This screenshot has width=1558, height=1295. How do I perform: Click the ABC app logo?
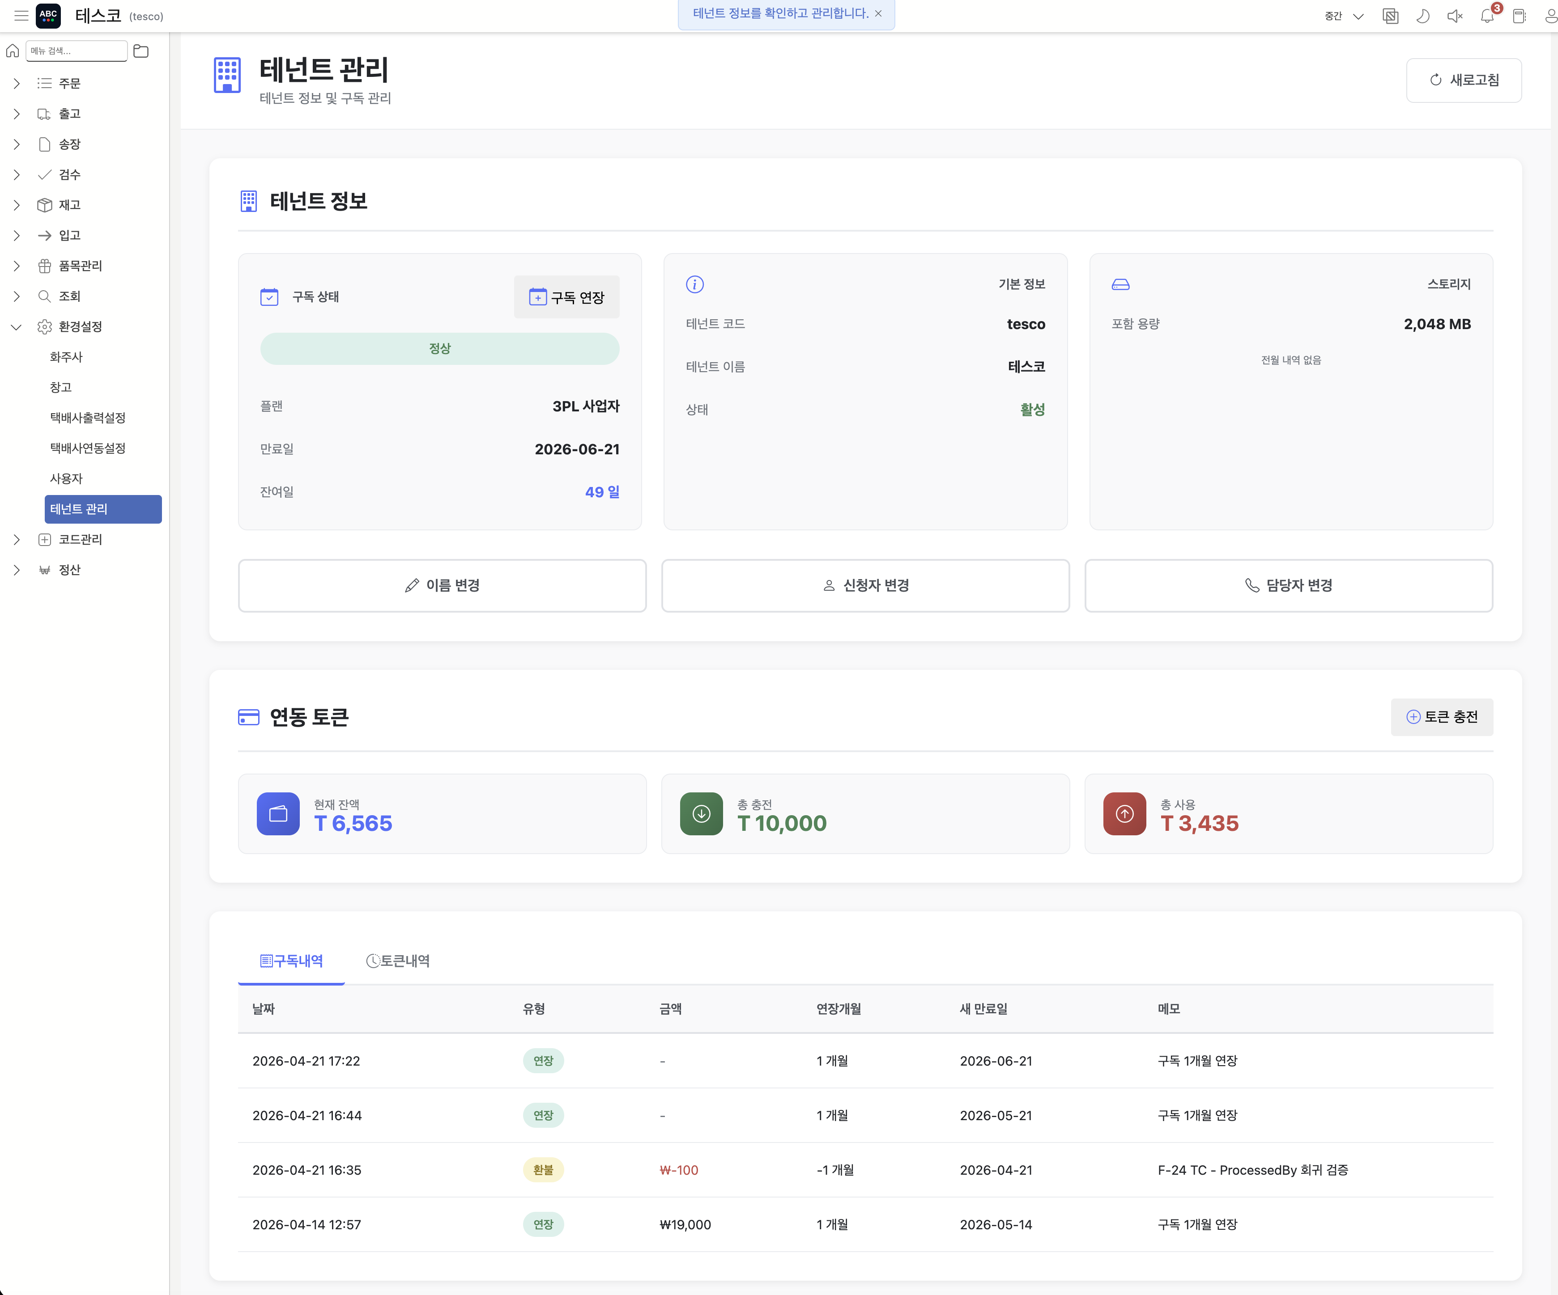tap(48, 16)
